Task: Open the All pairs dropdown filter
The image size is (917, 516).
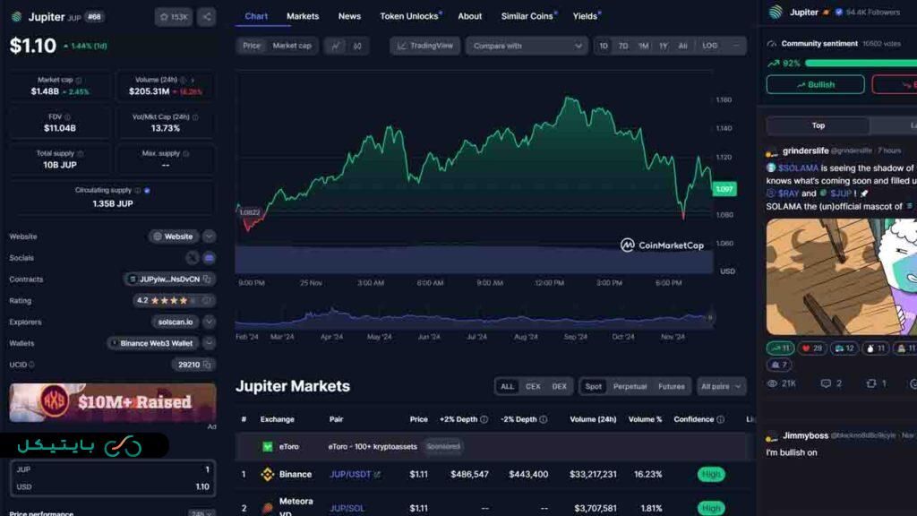Action: coord(721,386)
